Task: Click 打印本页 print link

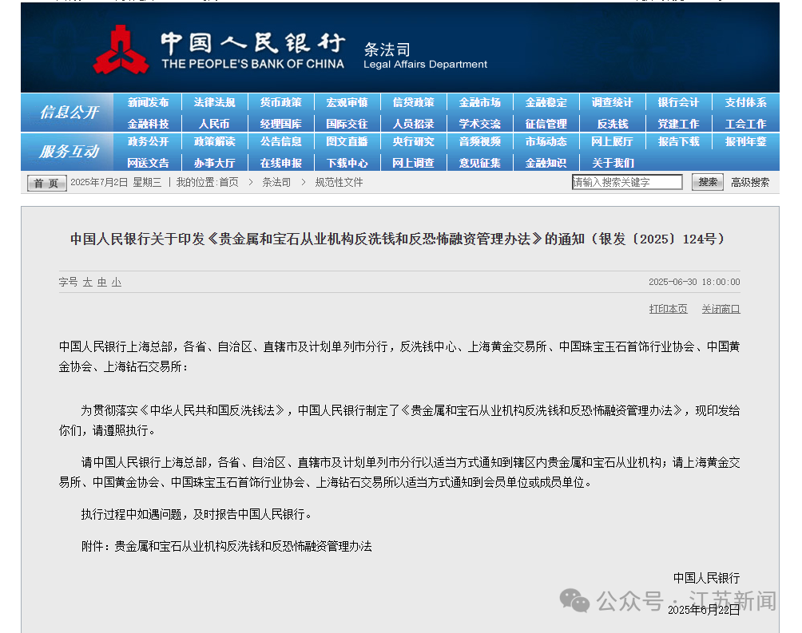Action: [x=668, y=309]
